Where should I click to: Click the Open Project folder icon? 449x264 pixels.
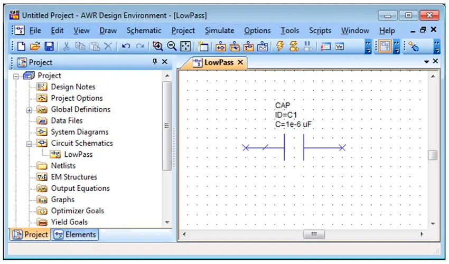35,47
